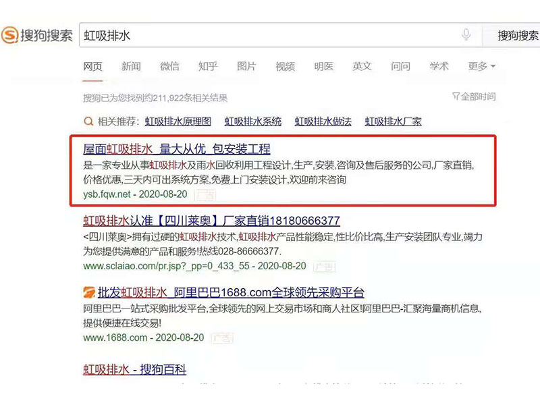
Task: Click the snippet text starting <四川莱奥>拥有过硬的
Action: (283, 237)
